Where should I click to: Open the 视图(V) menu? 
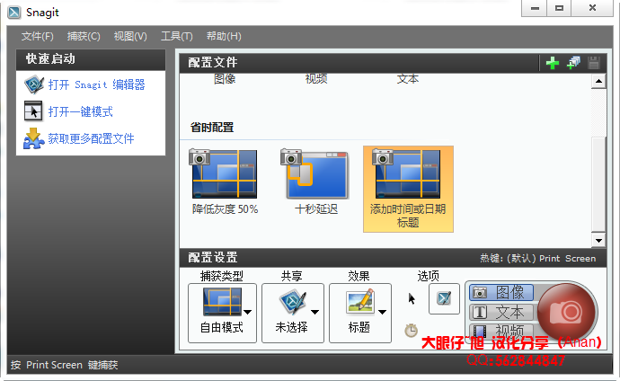130,36
